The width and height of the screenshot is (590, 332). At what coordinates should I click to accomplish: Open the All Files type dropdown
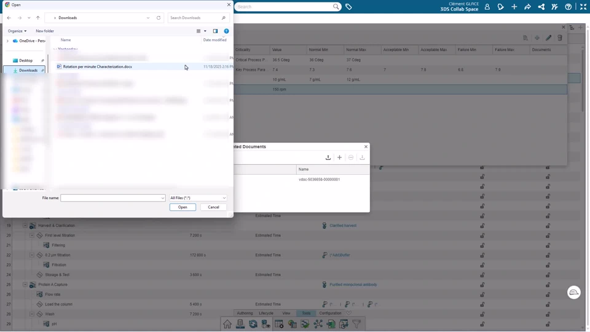point(197,198)
